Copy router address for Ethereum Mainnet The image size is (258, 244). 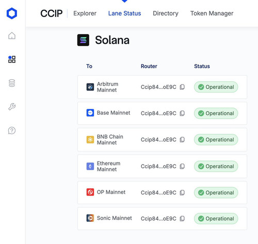pos(182,166)
